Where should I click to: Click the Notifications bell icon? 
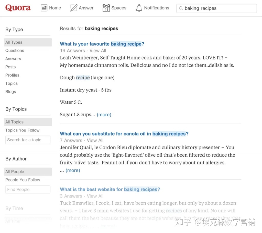tap(139, 8)
